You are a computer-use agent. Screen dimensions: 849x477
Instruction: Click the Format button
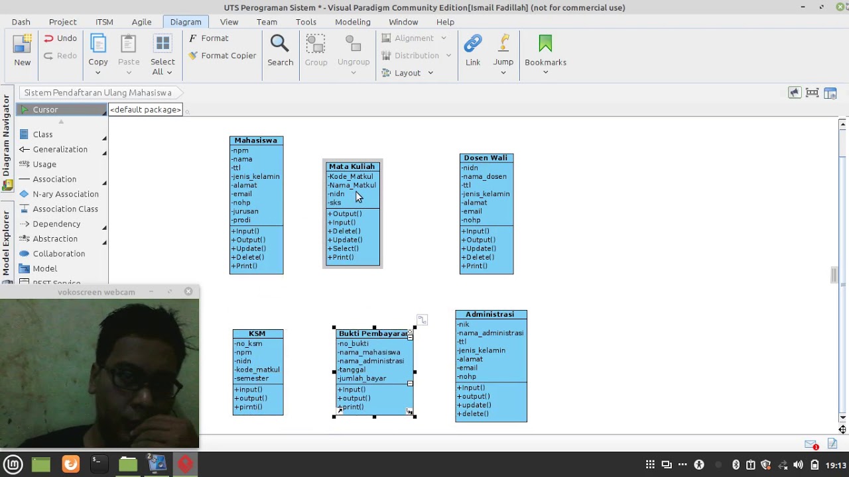(x=208, y=38)
